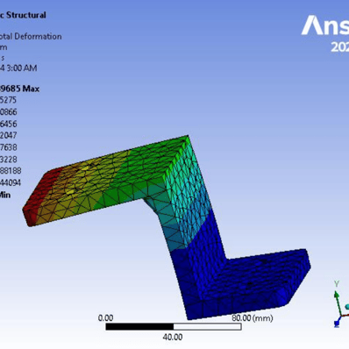This screenshot has height=349, width=349.
Task: Select the '3228' legend value
Action: pyautogui.click(x=9, y=160)
